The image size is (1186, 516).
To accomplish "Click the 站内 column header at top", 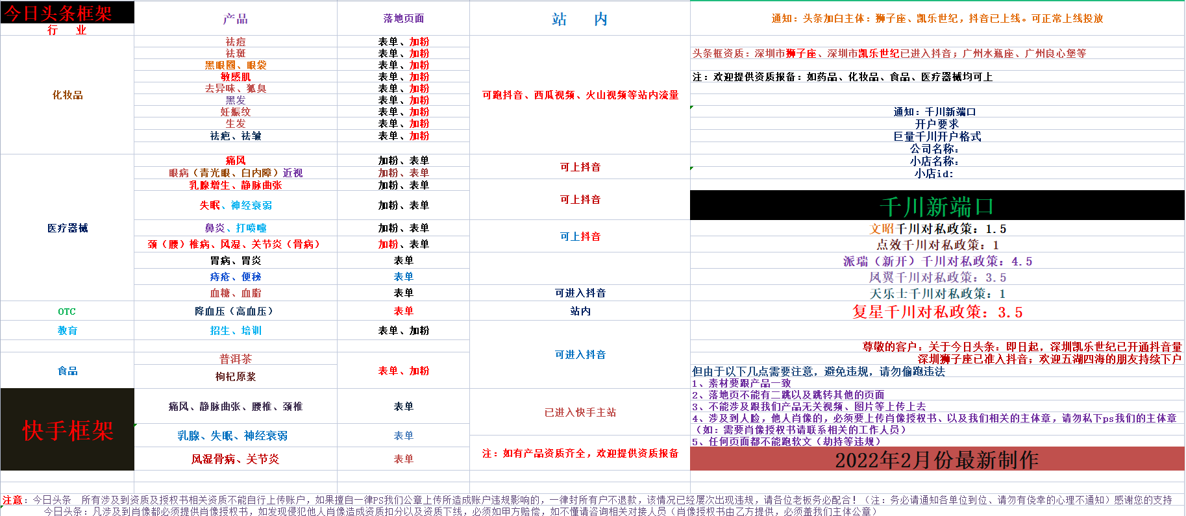I will 580,19.
